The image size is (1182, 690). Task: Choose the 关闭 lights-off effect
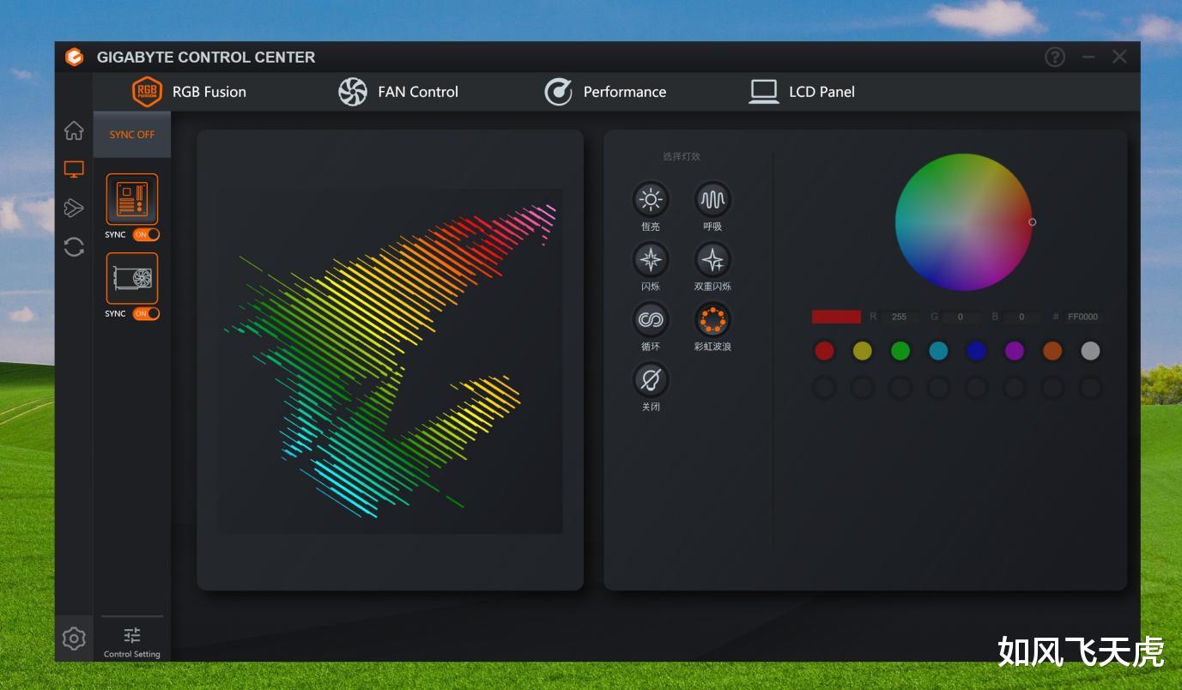(x=651, y=379)
